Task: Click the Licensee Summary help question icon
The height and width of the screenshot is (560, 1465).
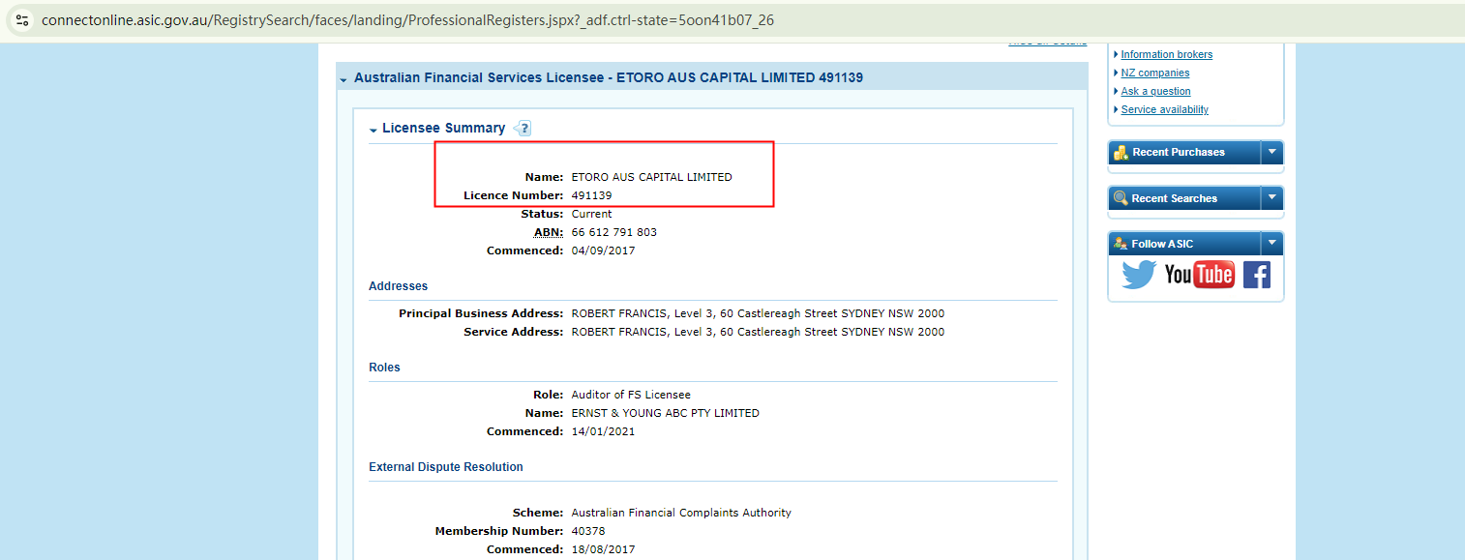Action: pyautogui.click(x=523, y=128)
